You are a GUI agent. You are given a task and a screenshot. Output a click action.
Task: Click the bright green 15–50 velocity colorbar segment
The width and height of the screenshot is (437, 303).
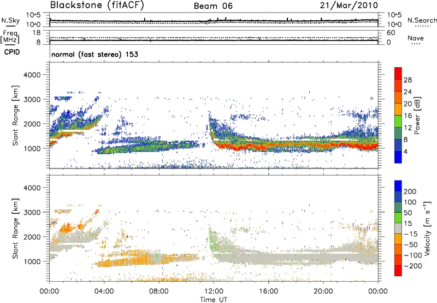(398, 218)
